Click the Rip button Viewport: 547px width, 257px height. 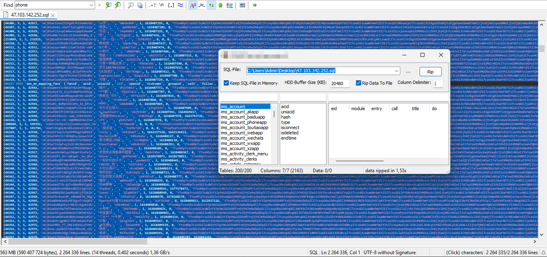(x=431, y=71)
